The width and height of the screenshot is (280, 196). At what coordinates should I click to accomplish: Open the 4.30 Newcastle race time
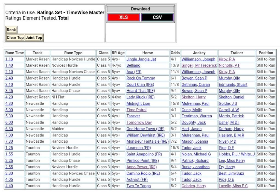(9, 103)
